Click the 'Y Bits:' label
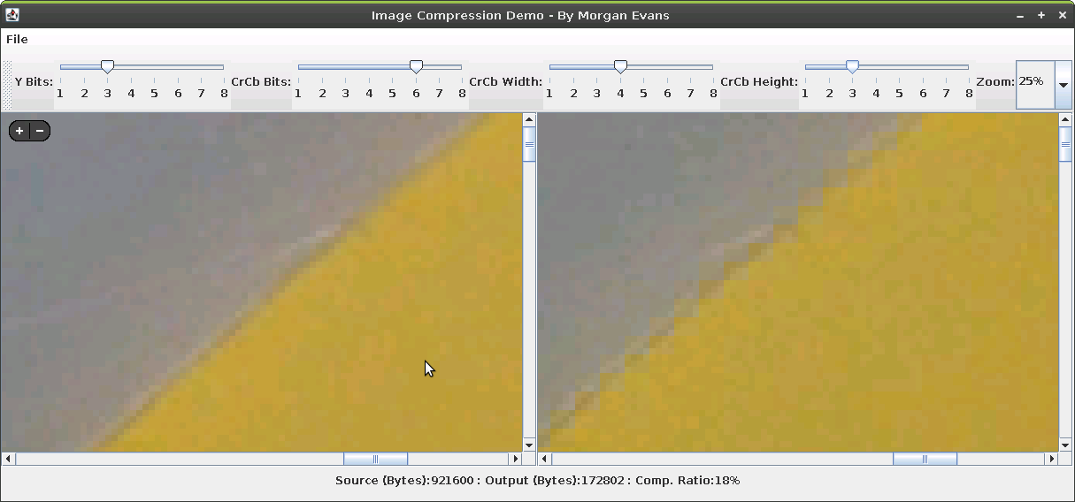Screen dimensions: 1075x502 pyautogui.click(x=34, y=81)
